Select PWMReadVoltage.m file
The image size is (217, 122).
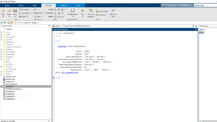coord(14,89)
